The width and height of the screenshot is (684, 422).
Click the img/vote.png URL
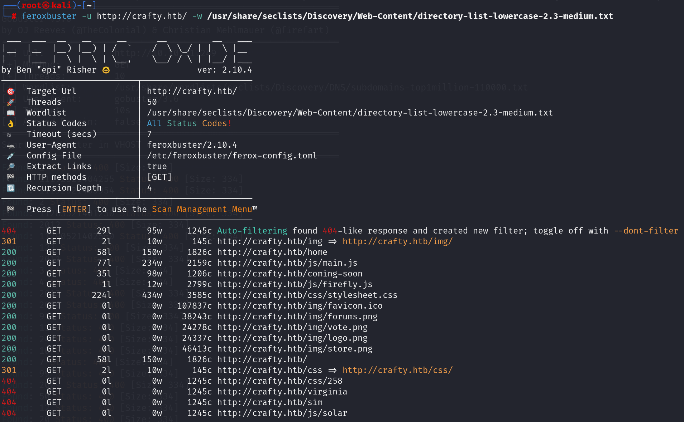tap(292, 327)
